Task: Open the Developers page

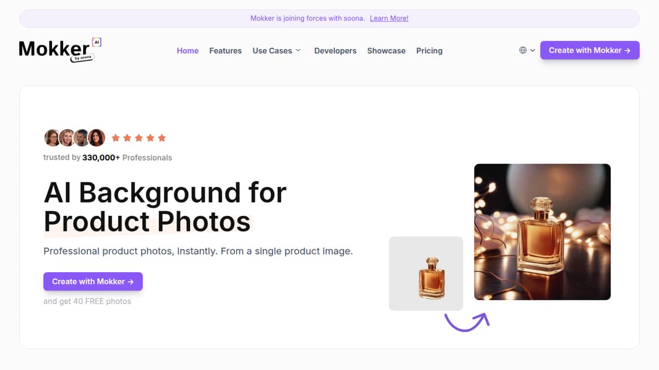Action: [x=336, y=51]
